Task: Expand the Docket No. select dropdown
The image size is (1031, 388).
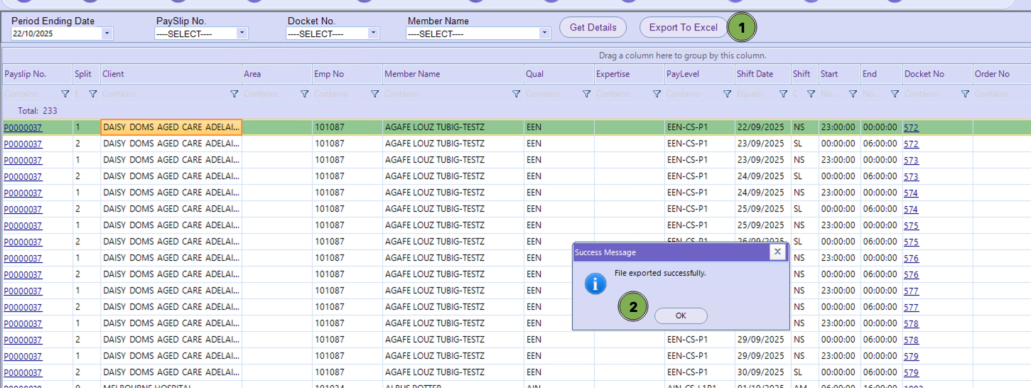Action: pos(373,33)
